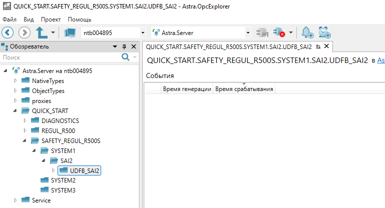Open the ntb004895 host dropdown

(143, 33)
